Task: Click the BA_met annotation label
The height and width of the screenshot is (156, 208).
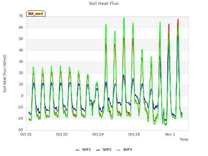Action: 36,14
